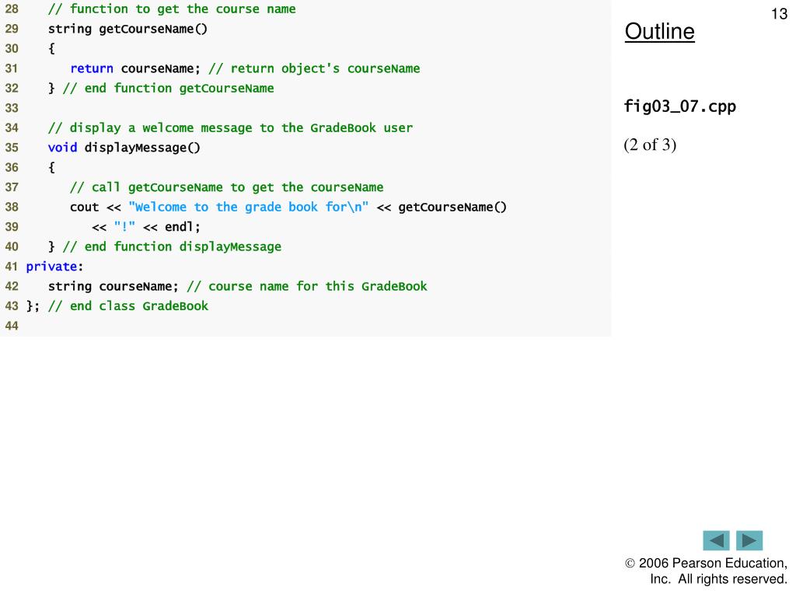Click "string getCourseName()" on line 29
Viewport: 796px width, 597px height.
[128, 29]
